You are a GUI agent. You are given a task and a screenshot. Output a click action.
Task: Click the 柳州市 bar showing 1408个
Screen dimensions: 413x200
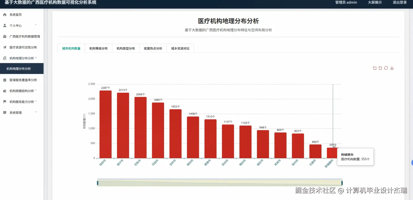click(193, 138)
